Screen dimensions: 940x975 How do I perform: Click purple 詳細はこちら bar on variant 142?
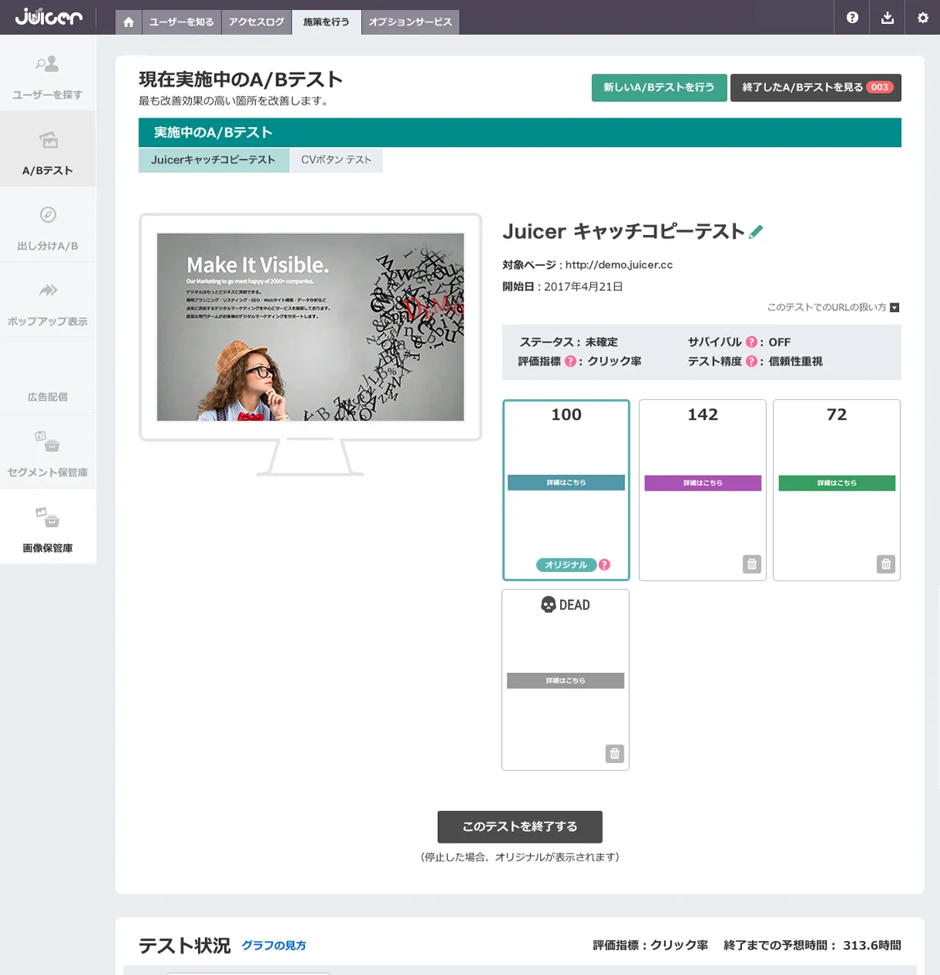coord(702,483)
